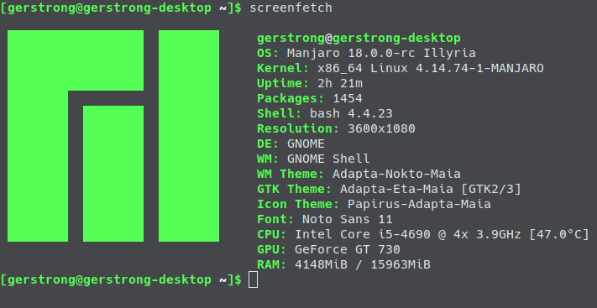Viewport: 597px width, 308px height.
Task: Click the GTK Theme Adapta-Eta-Maia text
Action: point(396,189)
